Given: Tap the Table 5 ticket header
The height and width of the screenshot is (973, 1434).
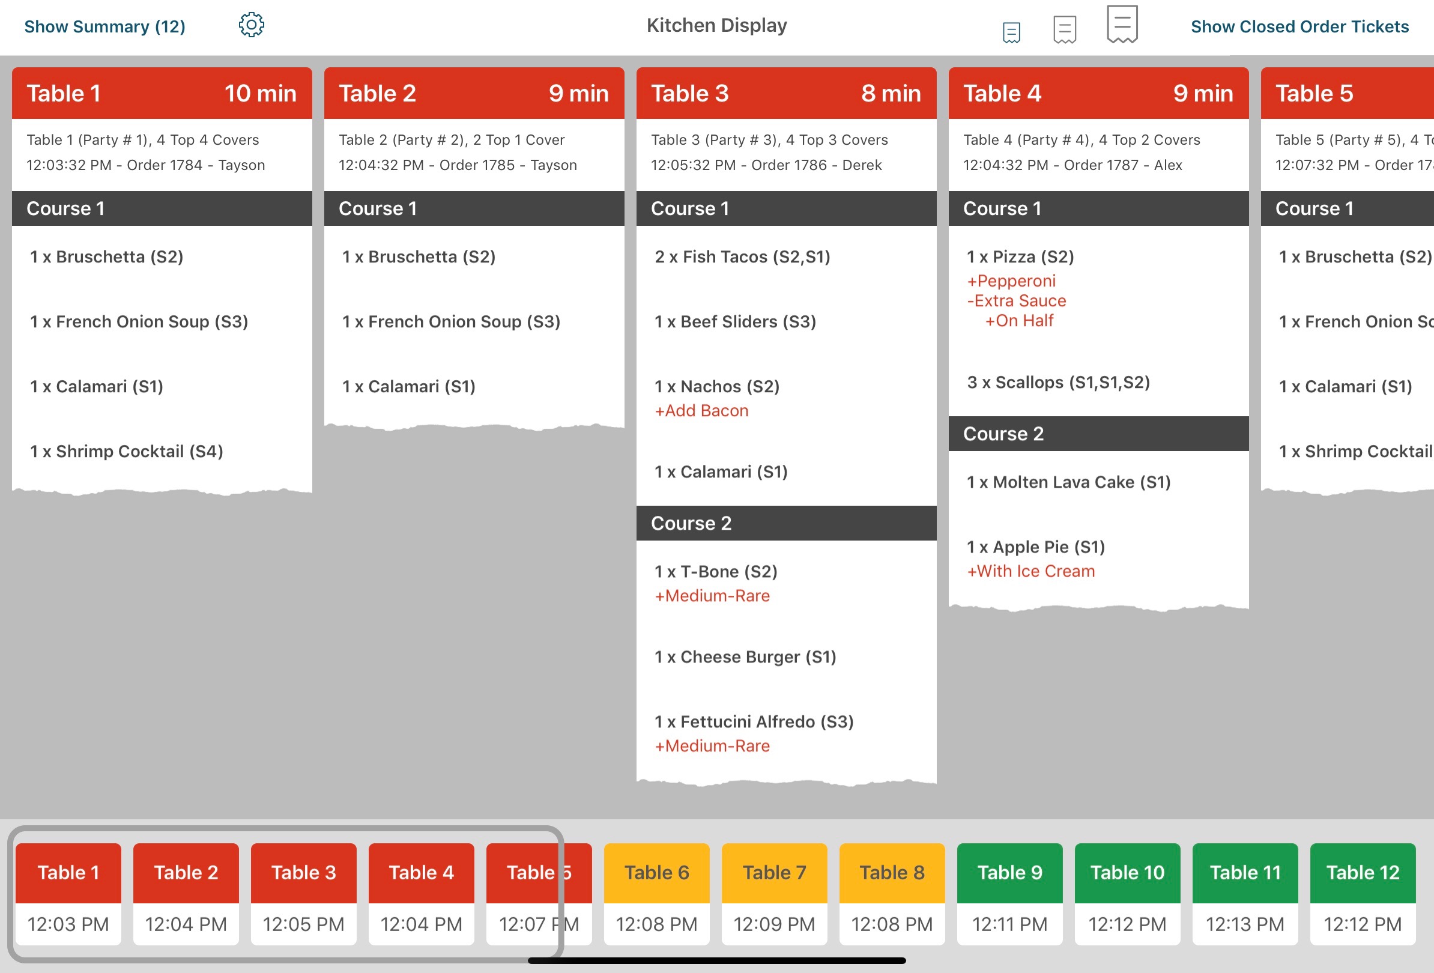Looking at the screenshot, I should [x=1345, y=92].
